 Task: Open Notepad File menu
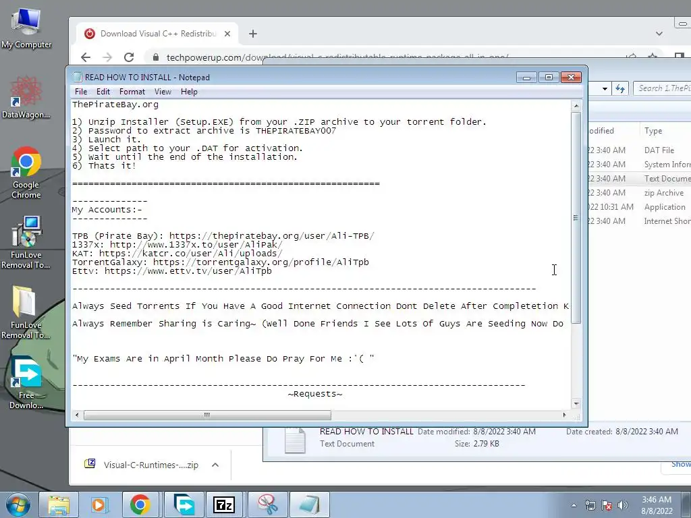click(81, 92)
